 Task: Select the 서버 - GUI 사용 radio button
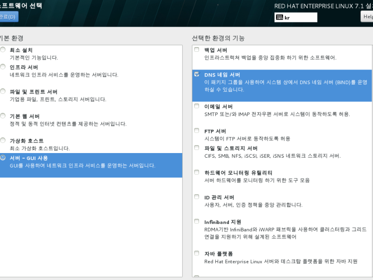tap(3, 157)
